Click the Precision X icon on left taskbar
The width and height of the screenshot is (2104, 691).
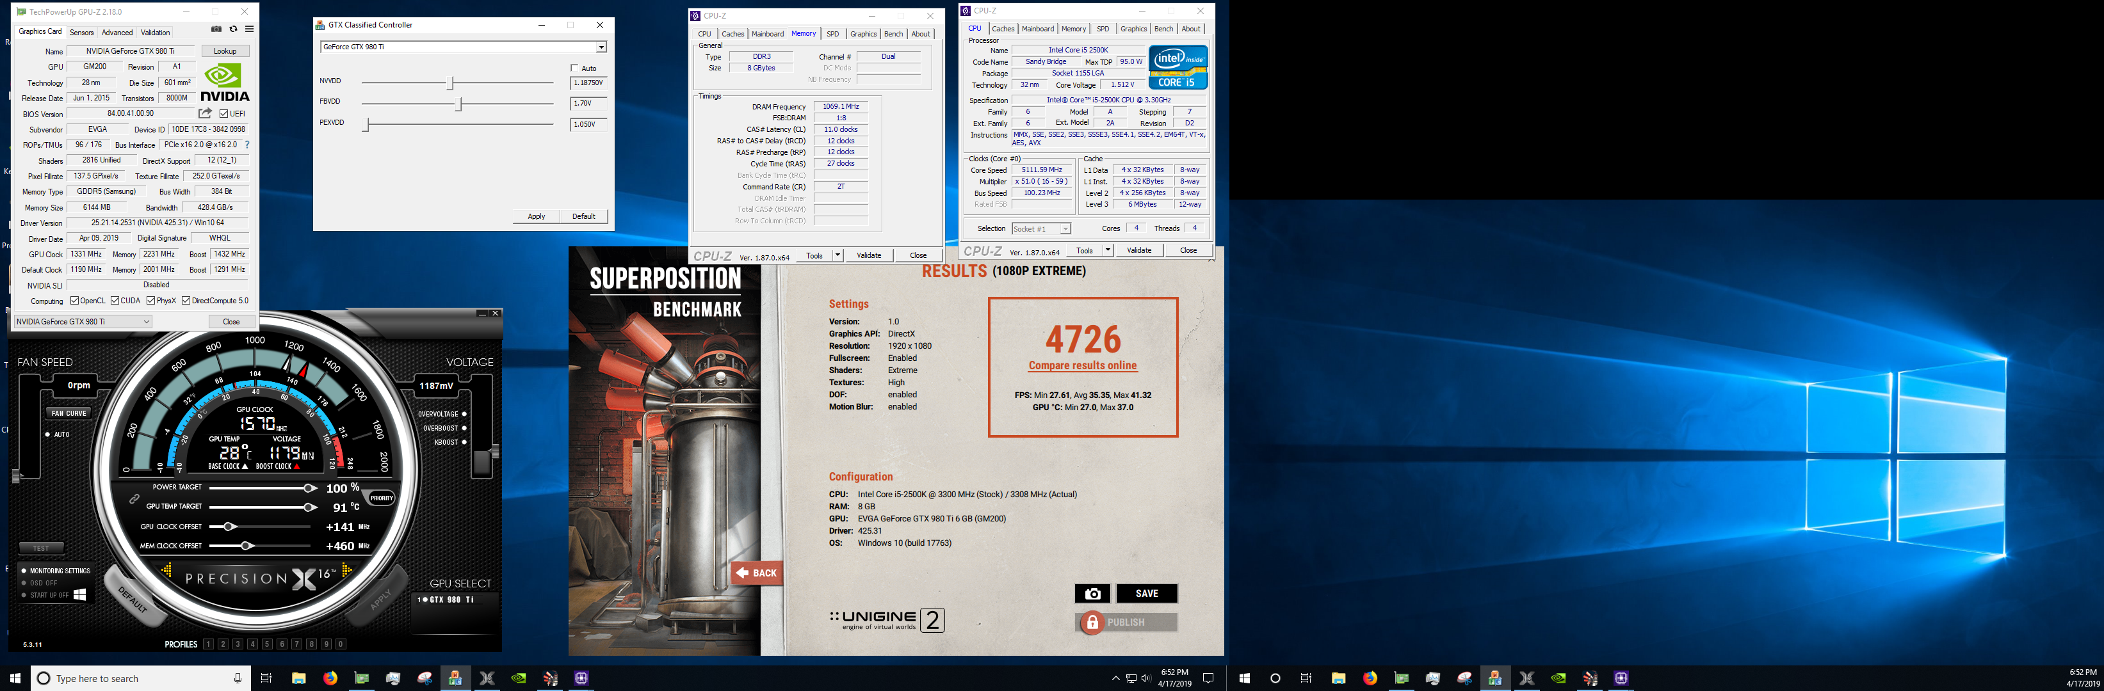(x=488, y=678)
